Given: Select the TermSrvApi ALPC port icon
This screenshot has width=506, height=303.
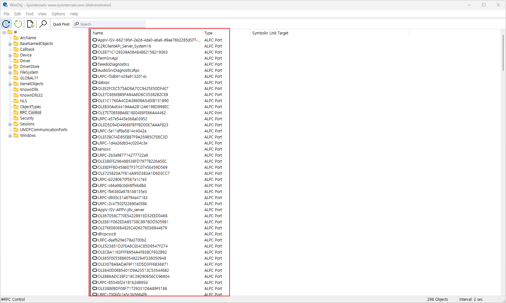Looking at the screenshot, I should 95,58.
